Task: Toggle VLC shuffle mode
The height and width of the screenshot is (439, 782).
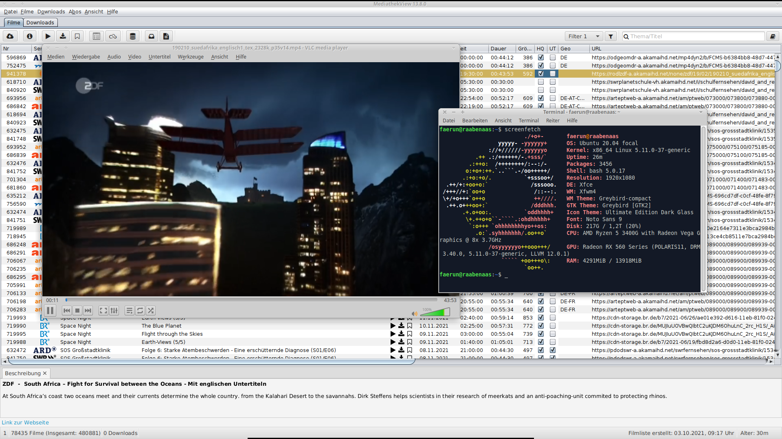Action: 151,311
